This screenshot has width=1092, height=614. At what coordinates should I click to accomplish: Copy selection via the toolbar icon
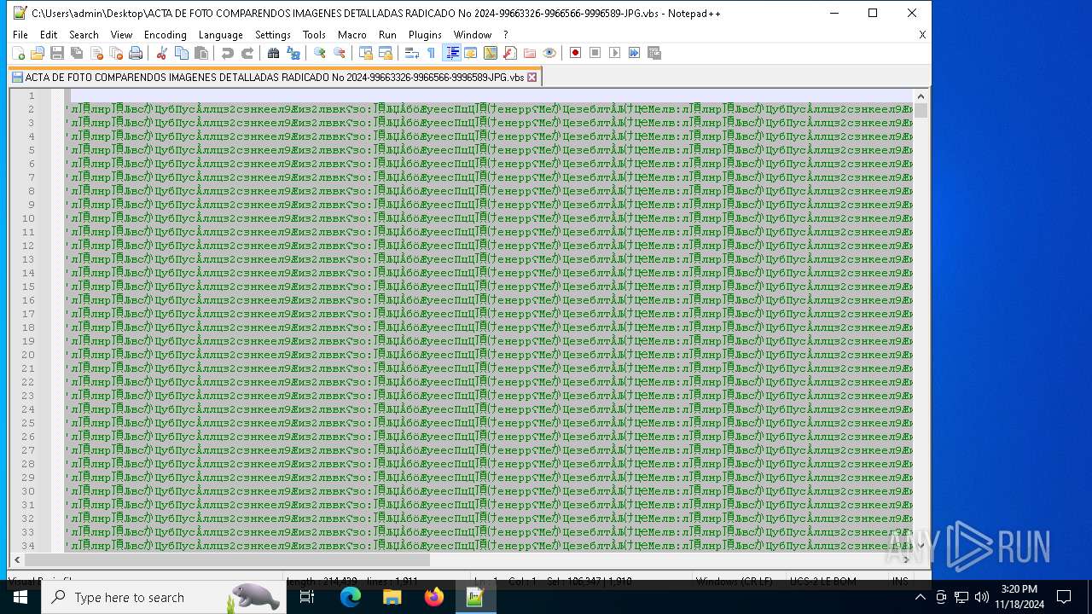tap(182, 53)
